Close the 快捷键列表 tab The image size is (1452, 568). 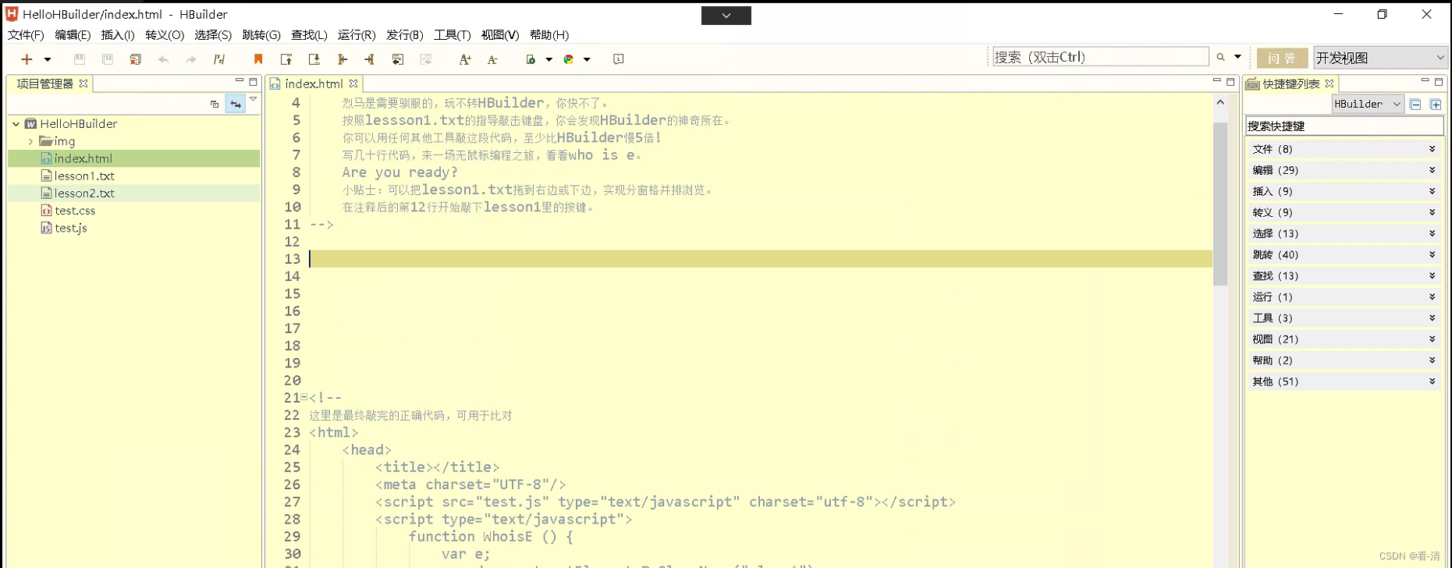pos(1330,83)
